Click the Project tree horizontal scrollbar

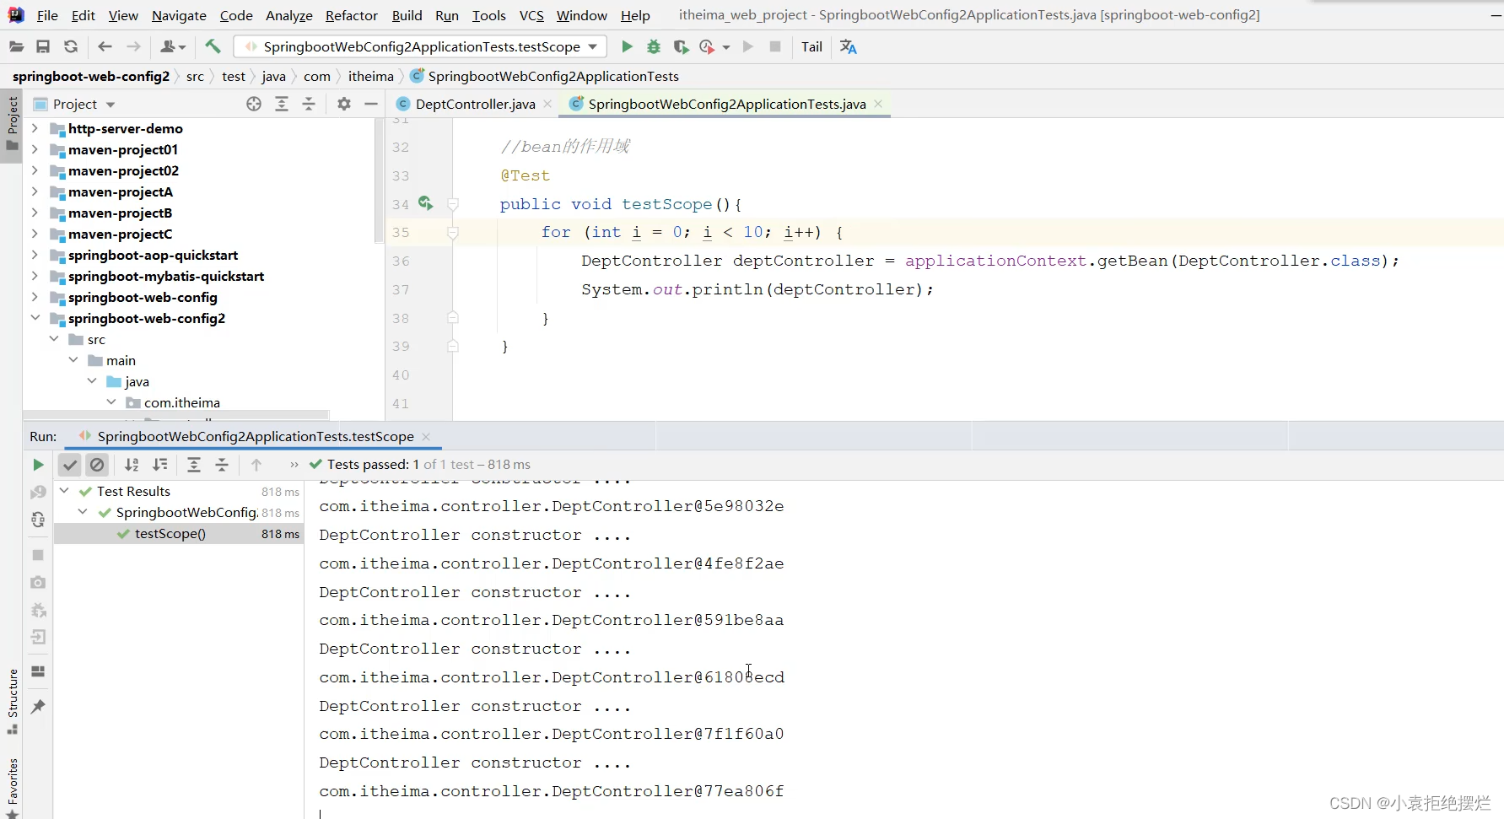tap(175, 415)
